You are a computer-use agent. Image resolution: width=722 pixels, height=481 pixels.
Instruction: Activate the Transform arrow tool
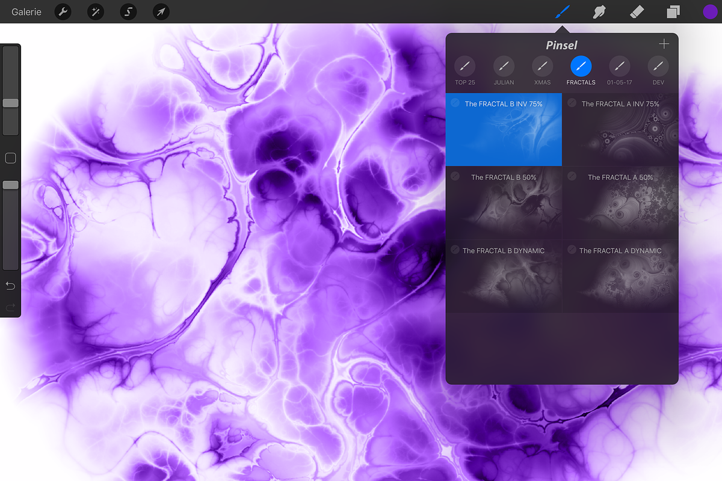point(161,11)
